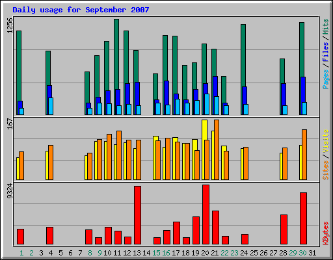Viewport: 333px width, 260px height.
Task: Click day label 5 on the axis
Action: pos(60,253)
